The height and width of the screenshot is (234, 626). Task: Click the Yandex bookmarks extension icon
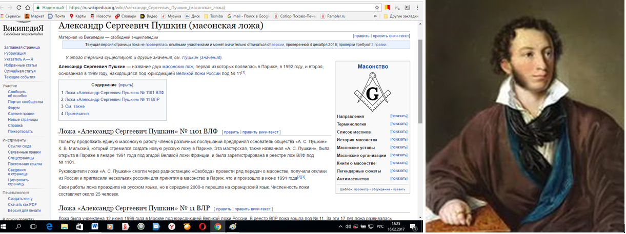coord(387,8)
